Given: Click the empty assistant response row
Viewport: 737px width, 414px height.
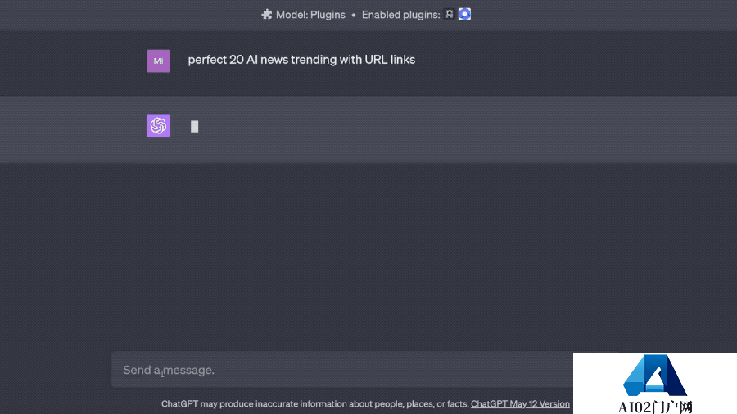Looking at the screenshot, I should [409, 128].
